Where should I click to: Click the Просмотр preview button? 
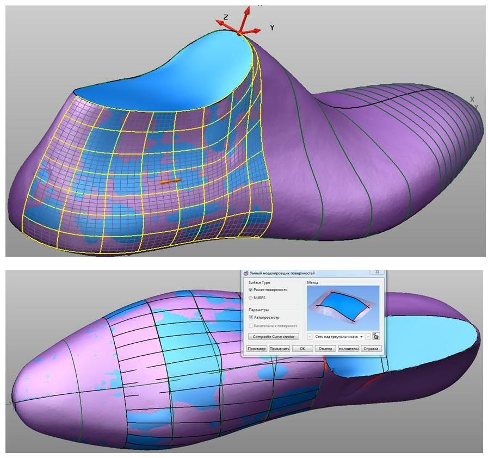pos(257,349)
